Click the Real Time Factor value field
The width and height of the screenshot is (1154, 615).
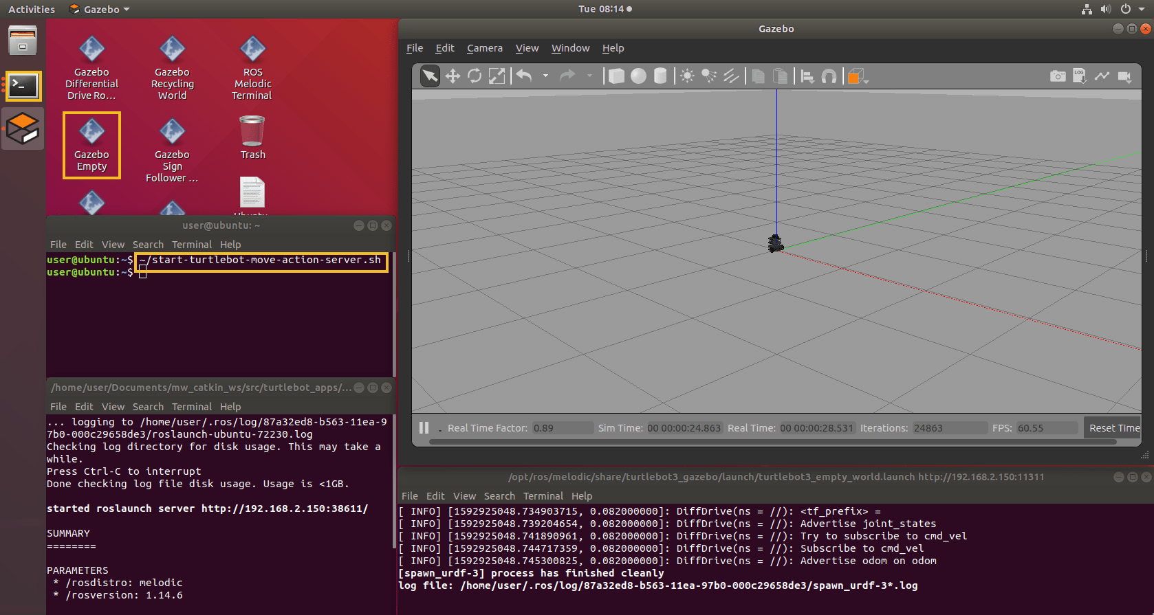(x=562, y=428)
